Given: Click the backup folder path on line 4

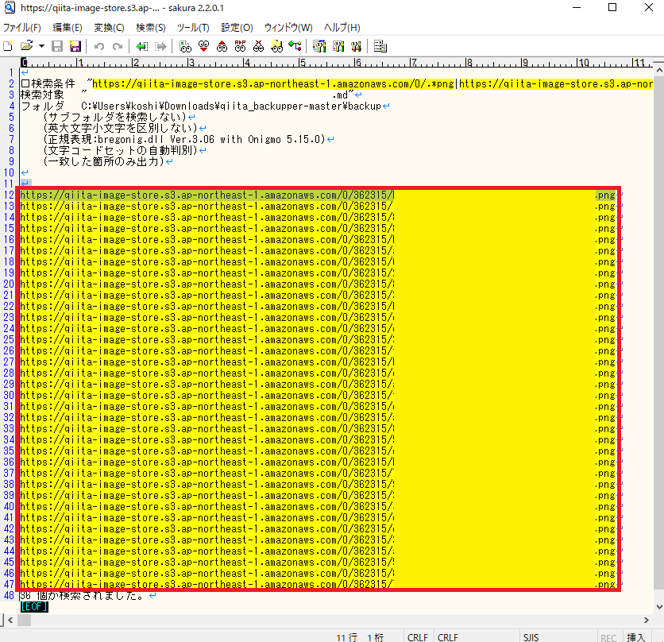Looking at the screenshot, I should tap(231, 106).
